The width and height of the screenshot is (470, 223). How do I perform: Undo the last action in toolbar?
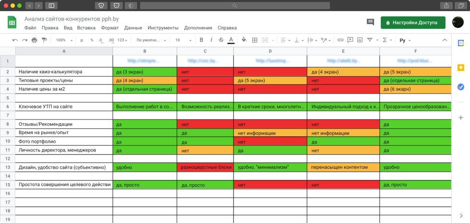pyautogui.click(x=15, y=40)
